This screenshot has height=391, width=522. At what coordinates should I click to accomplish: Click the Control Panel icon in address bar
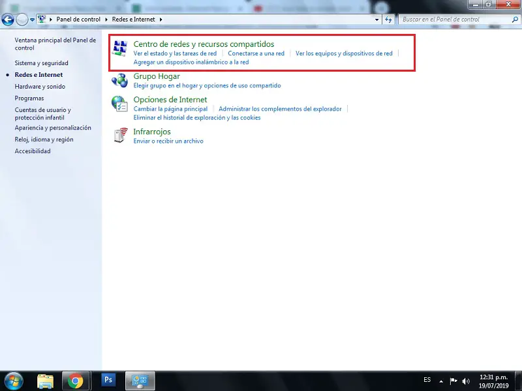click(42, 19)
